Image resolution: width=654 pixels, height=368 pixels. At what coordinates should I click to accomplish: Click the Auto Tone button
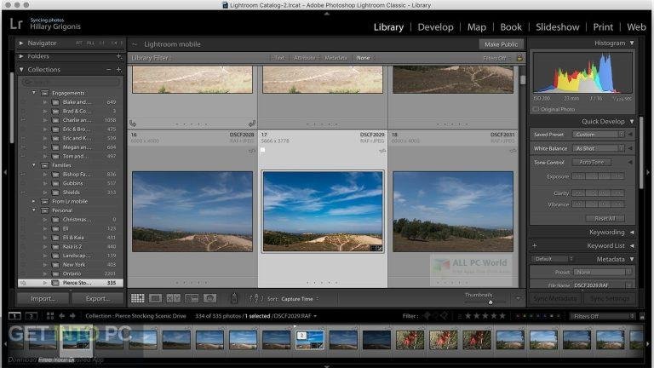(x=592, y=162)
